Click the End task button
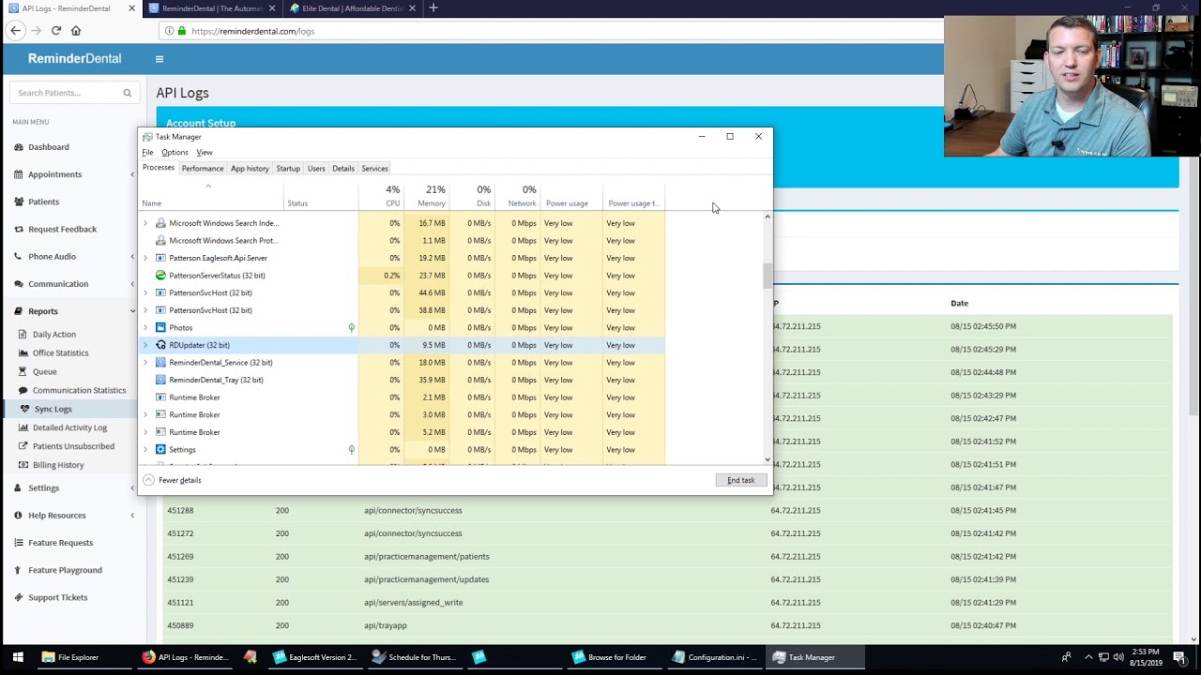The width and height of the screenshot is (1201, 675). [740, 480]
